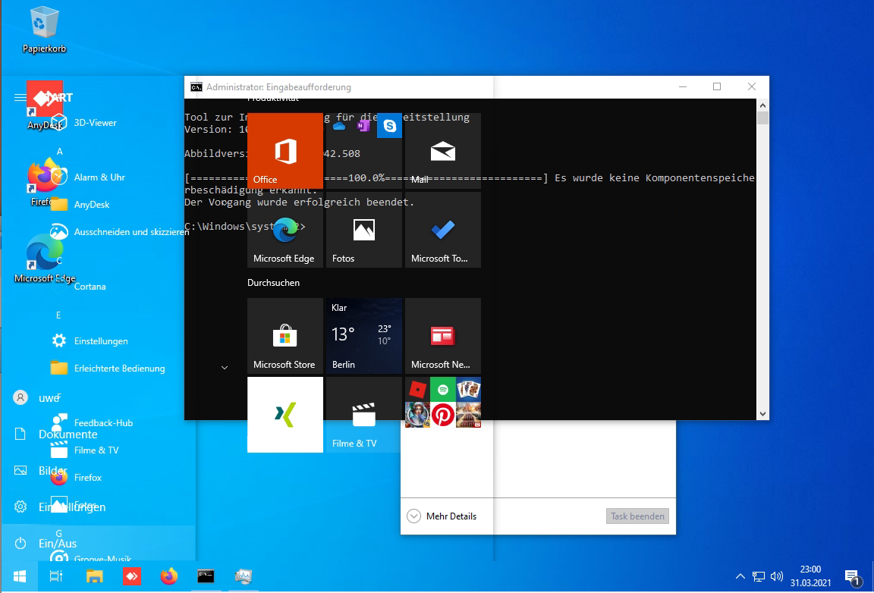This screenshot has width=874, height=593.
Task: Click the Durchsuchen tile group heading
Action: point(273,283)
